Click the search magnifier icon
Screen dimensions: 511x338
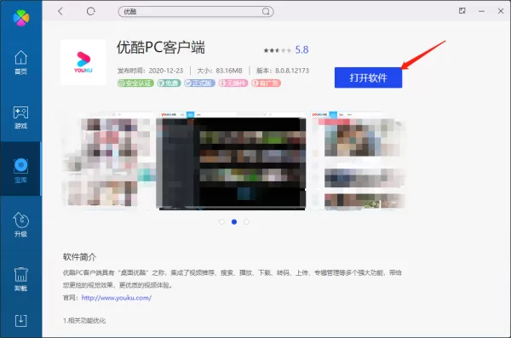click(266, 12)
